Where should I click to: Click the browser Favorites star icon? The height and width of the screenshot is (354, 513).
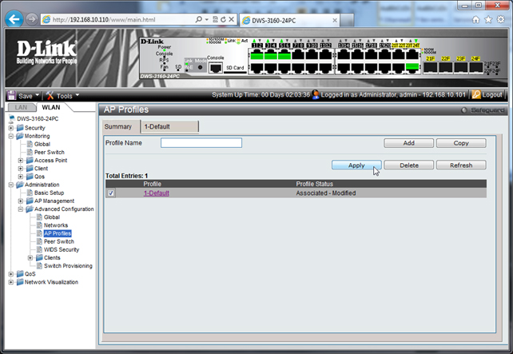[488, 19]
